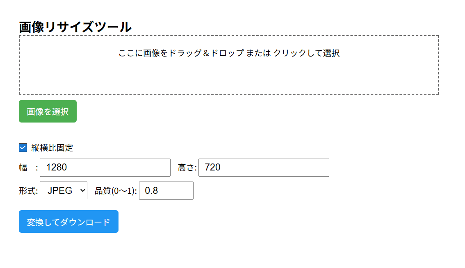Screen dimensions: 465x268
Task: Focus the 幅 width input field
Action: click(x=105, y=168)
